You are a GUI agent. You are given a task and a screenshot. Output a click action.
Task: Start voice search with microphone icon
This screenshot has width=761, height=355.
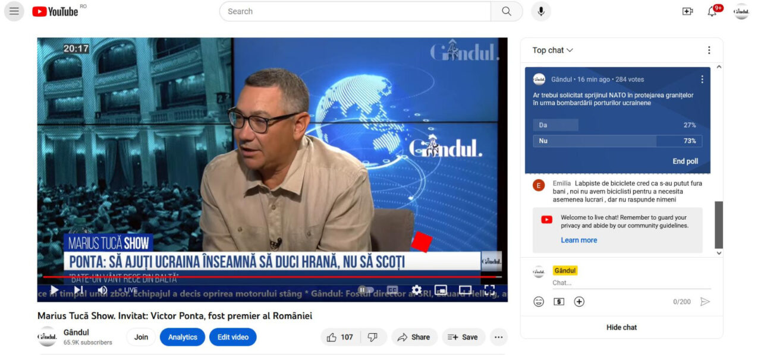[541, 11]
